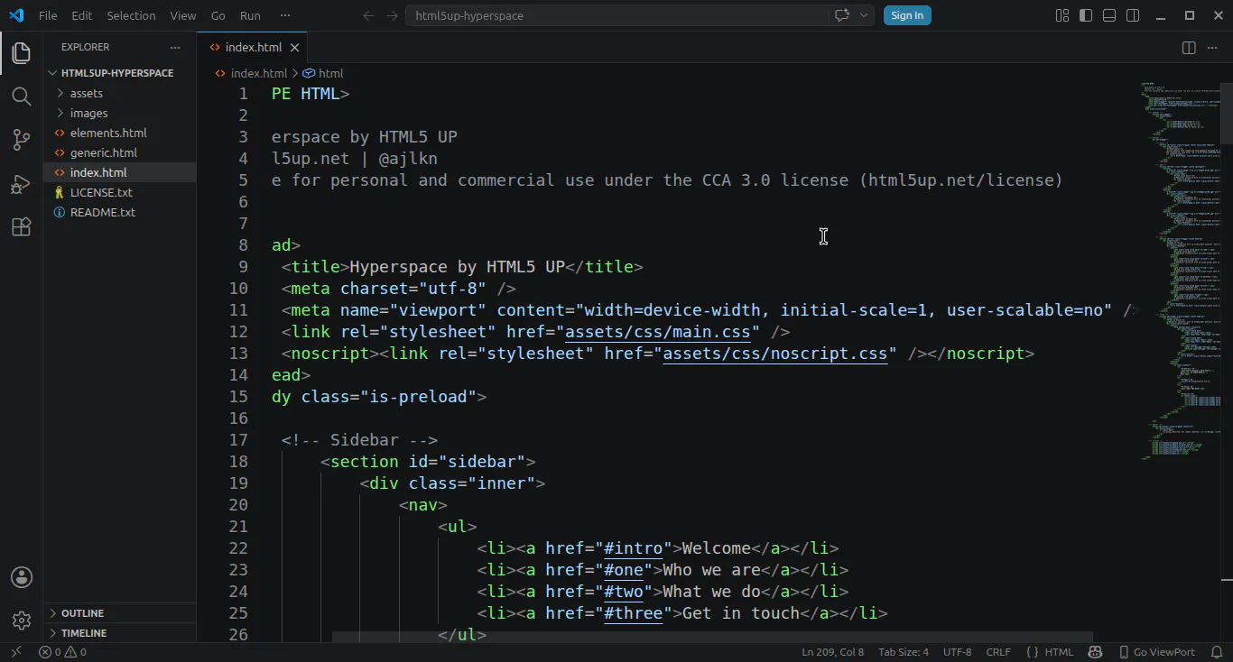This screenshot has width=1233, height=662.
Task: Change the CRLF end-of-line sequence
Action: [998, 652]
